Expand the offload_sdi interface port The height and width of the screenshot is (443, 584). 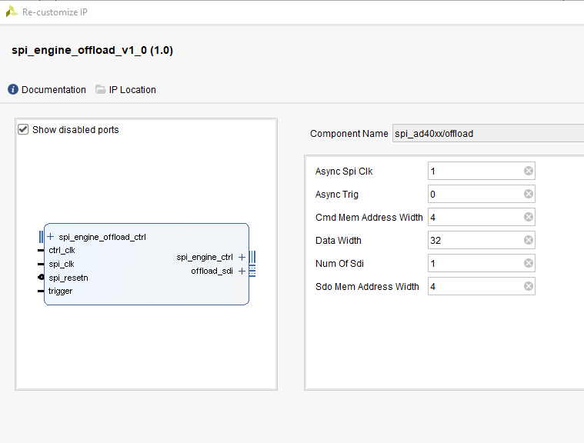tap(242, 271)
